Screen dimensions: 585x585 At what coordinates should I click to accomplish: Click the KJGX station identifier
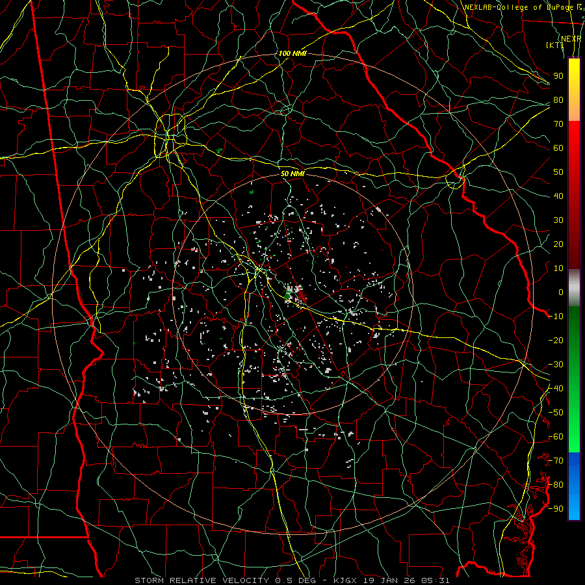point(345,580)
